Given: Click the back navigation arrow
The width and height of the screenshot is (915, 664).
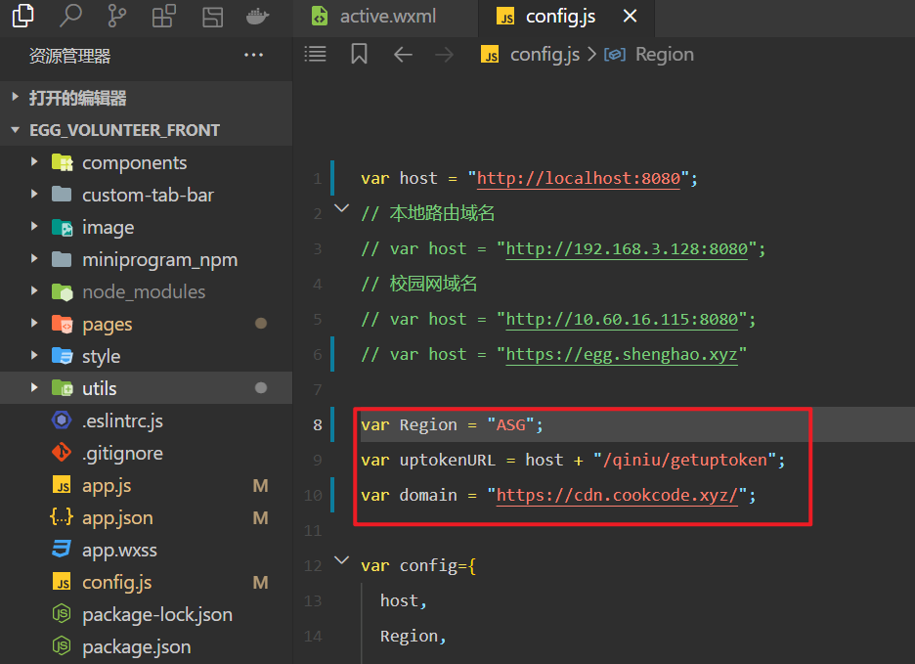Looking at the screenshot, I should click(403, 55).
